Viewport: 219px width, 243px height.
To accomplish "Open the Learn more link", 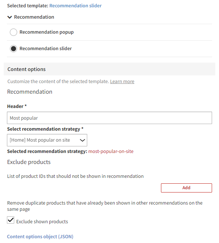I will pyautogui.click(x=122, y=82).
